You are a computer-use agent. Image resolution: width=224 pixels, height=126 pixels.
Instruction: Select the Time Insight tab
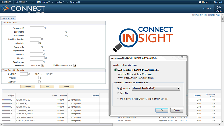click(8, 18)
